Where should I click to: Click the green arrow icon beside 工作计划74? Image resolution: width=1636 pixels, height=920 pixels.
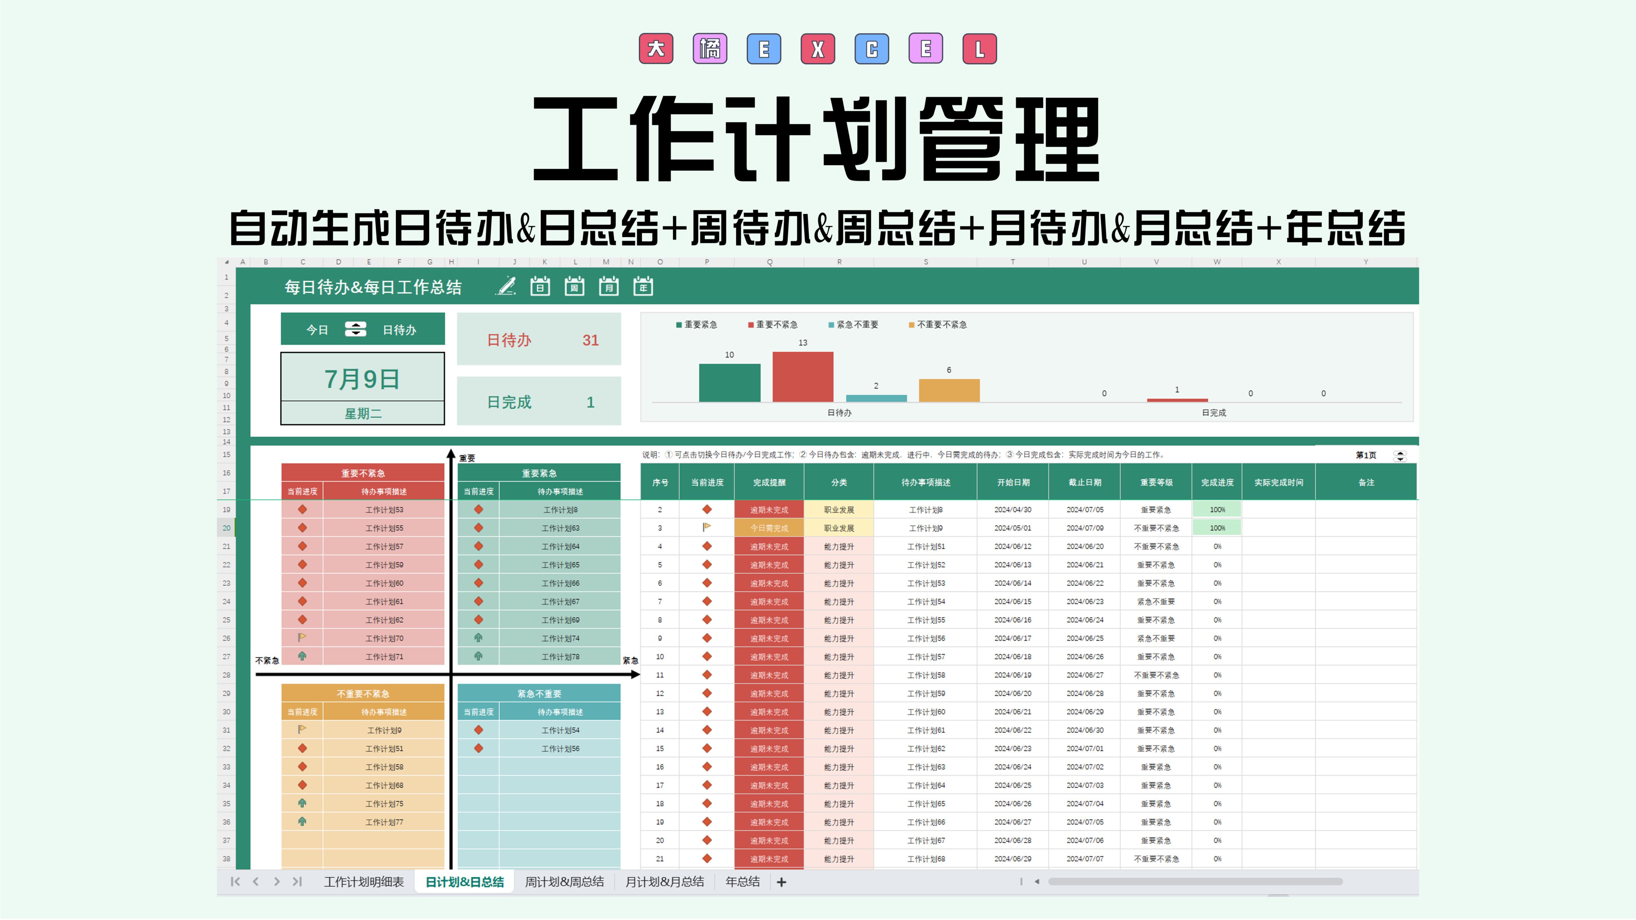(x=478, y=637)
